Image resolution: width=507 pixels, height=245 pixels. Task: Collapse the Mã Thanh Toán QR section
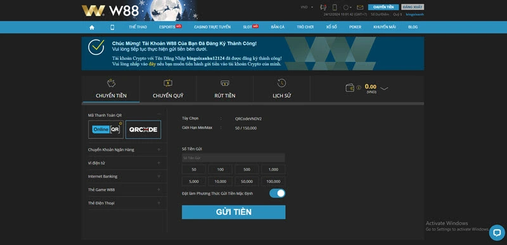tap(159, 114)
